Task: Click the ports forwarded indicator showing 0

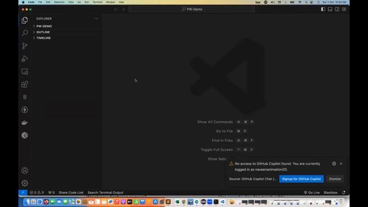Action: [x=51, y=193]
